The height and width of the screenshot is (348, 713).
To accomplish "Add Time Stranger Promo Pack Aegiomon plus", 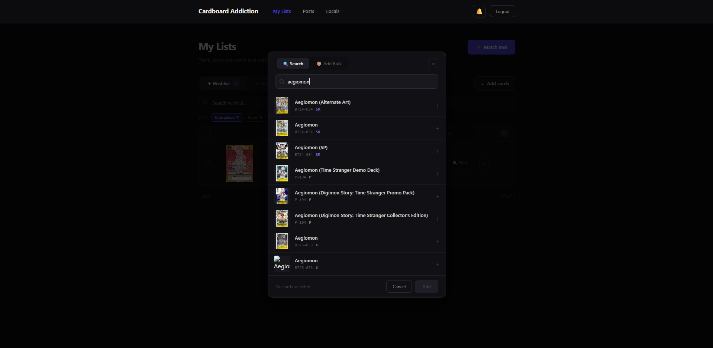I will click(x=437, y=196).
